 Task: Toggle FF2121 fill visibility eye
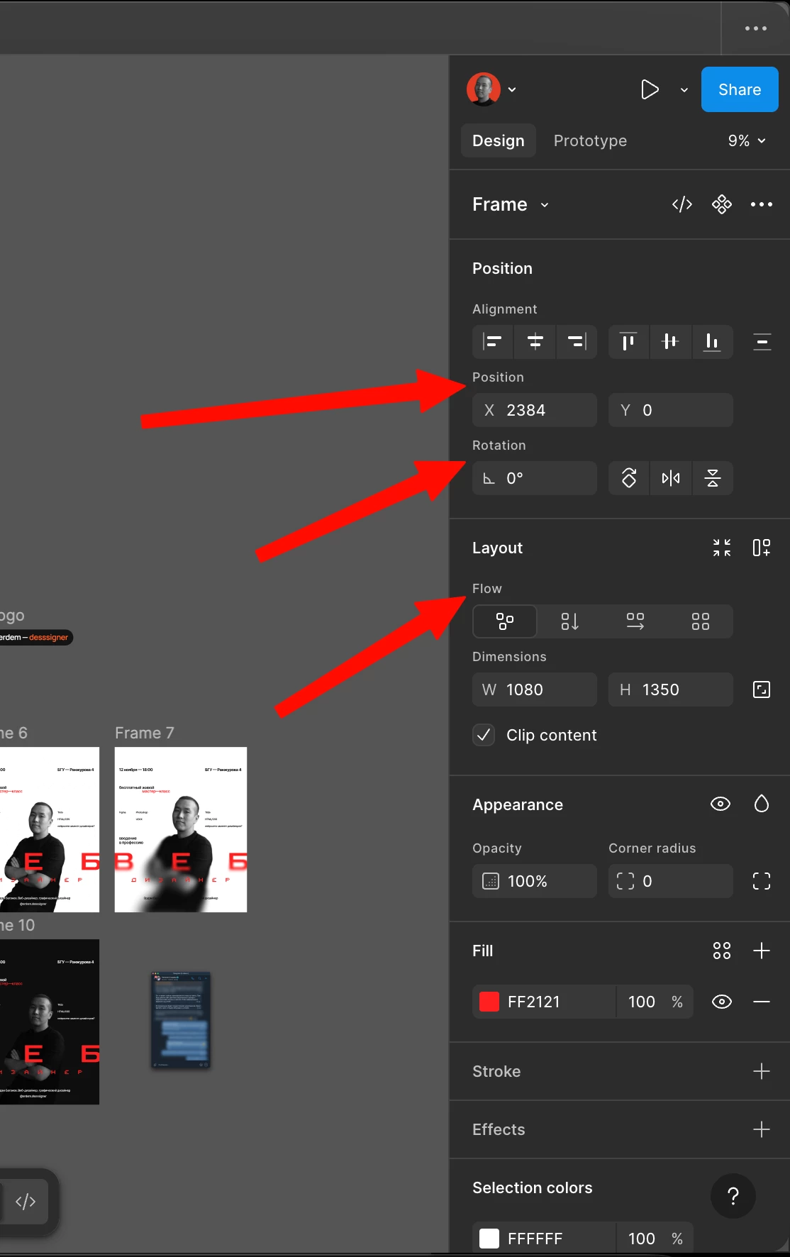pyautogui.click(x=722, y=1002)
